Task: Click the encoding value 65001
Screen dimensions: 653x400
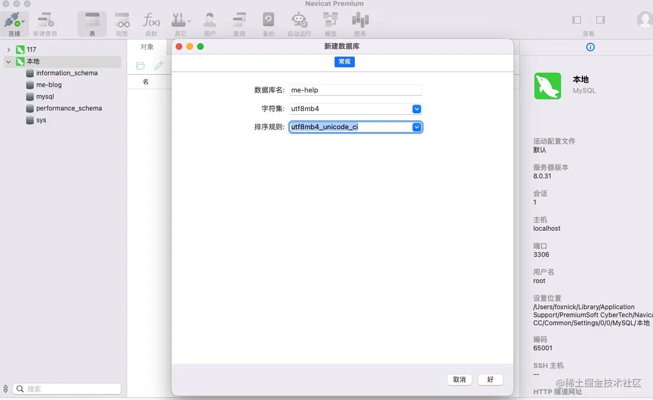Action: [543, 348]
